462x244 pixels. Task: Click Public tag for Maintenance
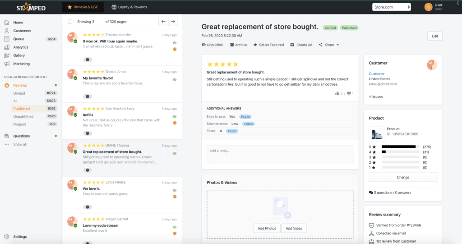(249, 124)
